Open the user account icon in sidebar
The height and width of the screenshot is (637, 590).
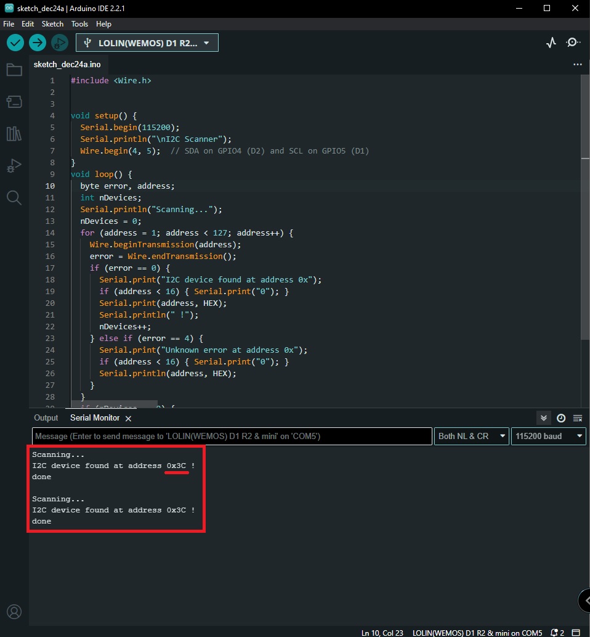14,611
